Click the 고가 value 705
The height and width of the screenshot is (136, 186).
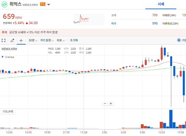tap(155, 15)
